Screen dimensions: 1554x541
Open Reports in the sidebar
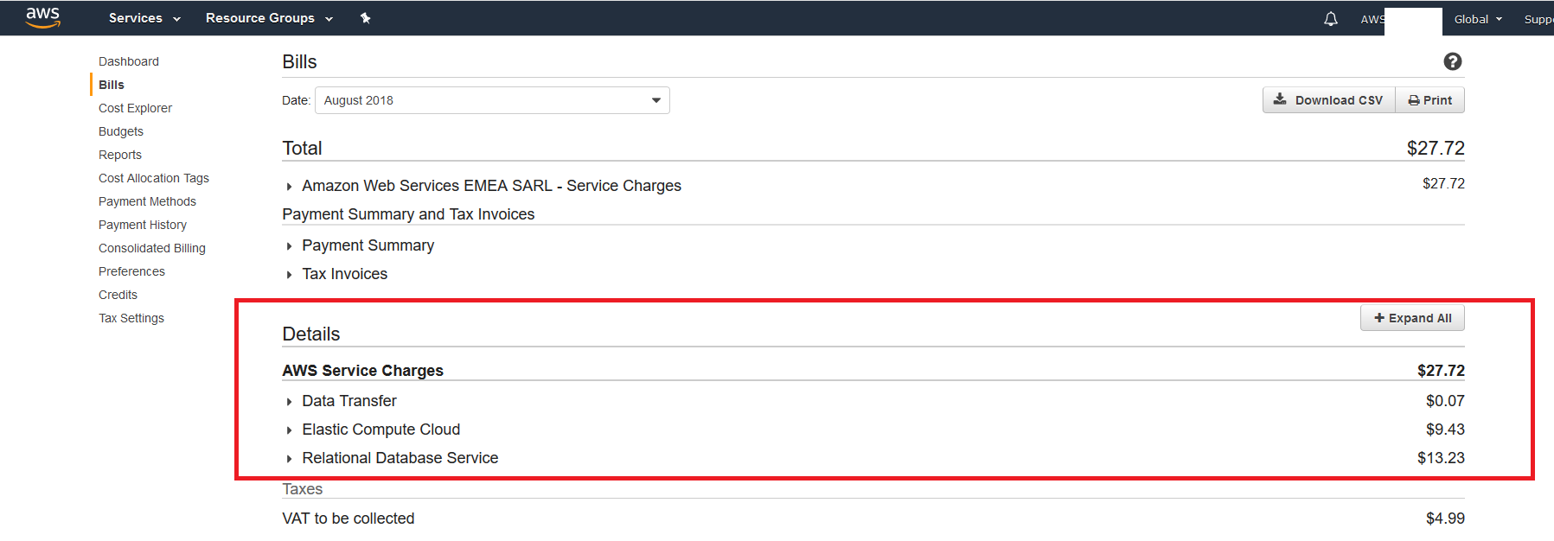pyautogui.click(x=120, y=155)
